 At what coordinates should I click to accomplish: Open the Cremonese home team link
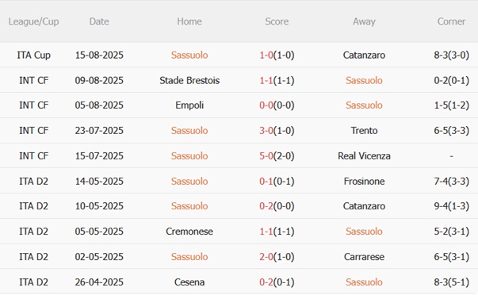pos(189,232)
